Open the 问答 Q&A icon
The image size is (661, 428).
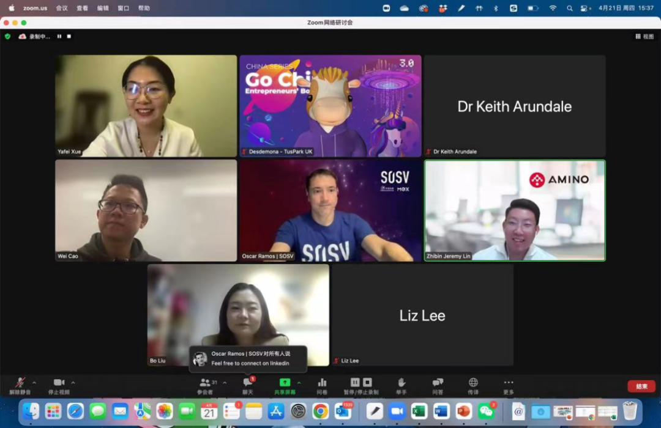(438, 383)
